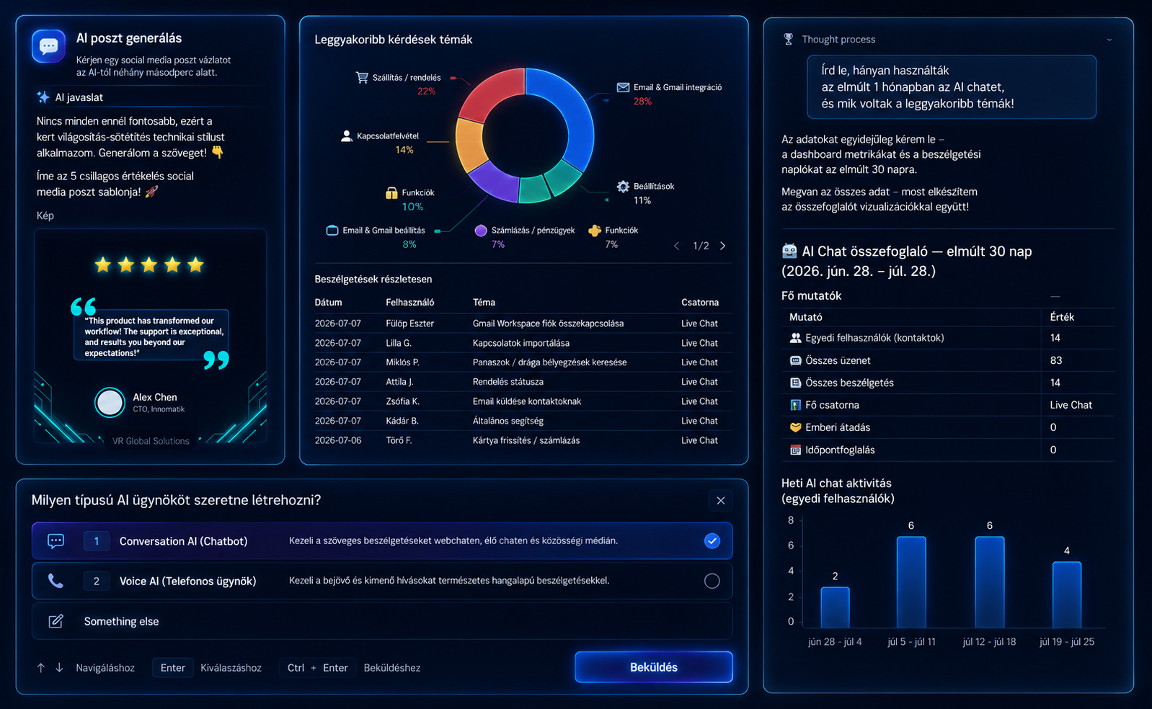1152x709 pixels.
Task: Collapse the Thought process section chevron
Action: pyautogui.click(x=1109, y=40)
